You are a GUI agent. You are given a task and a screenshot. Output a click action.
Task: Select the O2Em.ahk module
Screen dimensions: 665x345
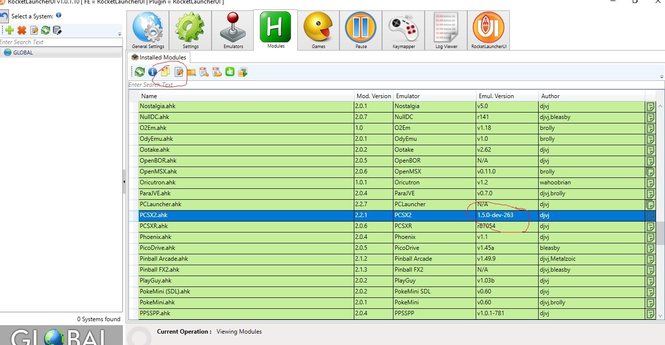click(x=392, y=128)
